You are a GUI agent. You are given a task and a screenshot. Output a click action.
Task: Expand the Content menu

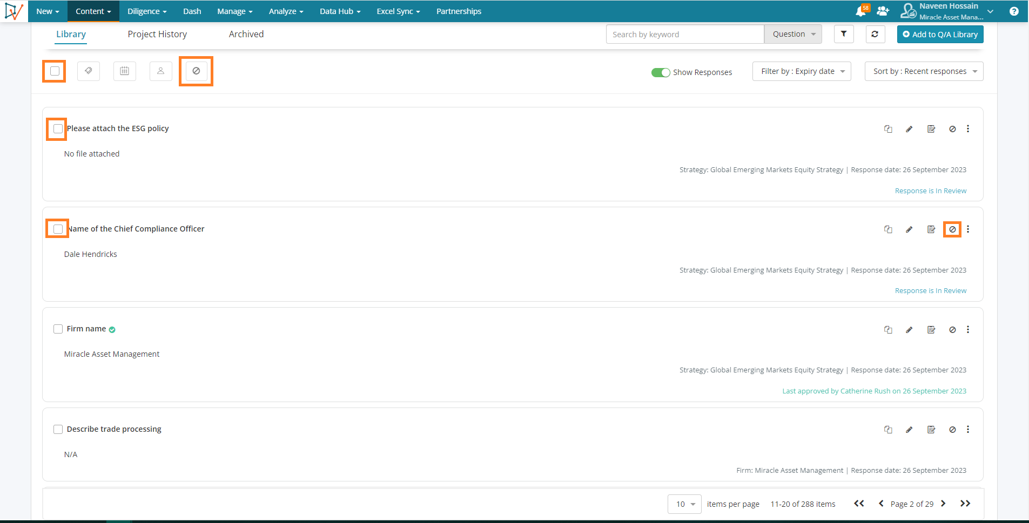(x=93, y=11)
